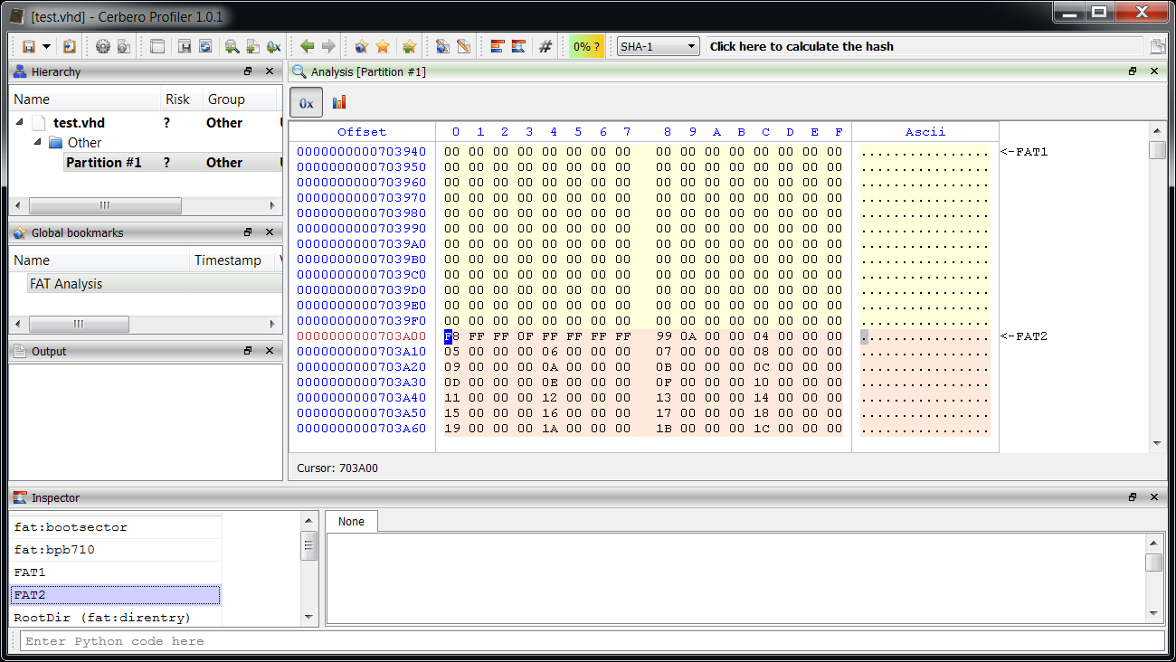
Task: Open settings via the gear icon
Action: pos(102,46)
